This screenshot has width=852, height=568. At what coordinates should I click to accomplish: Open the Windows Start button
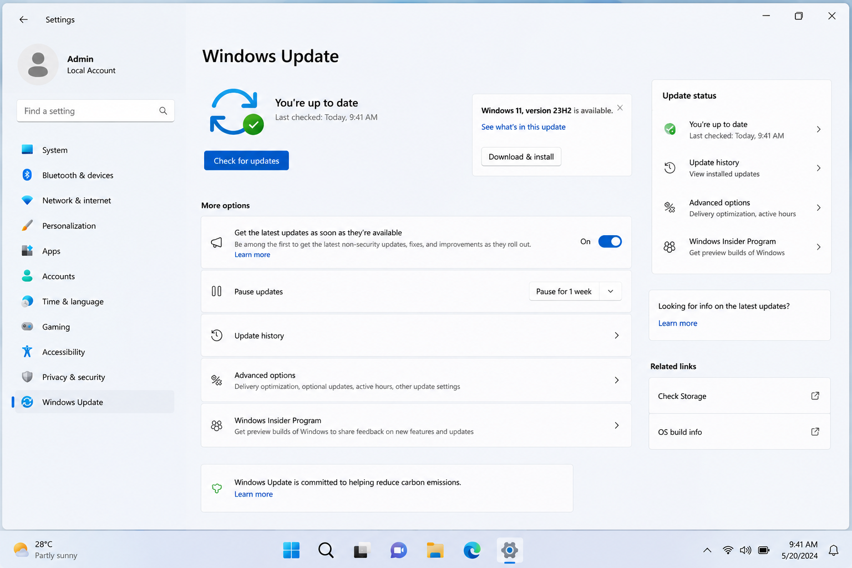click(x=291, y=550)
